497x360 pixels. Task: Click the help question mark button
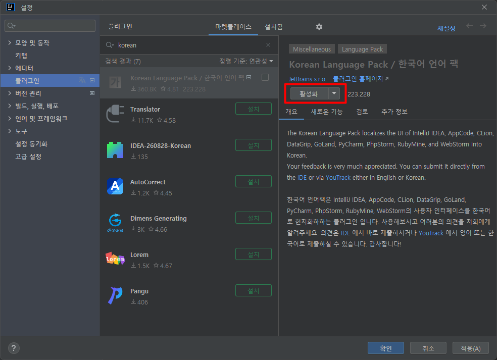(x=14, y=348)
